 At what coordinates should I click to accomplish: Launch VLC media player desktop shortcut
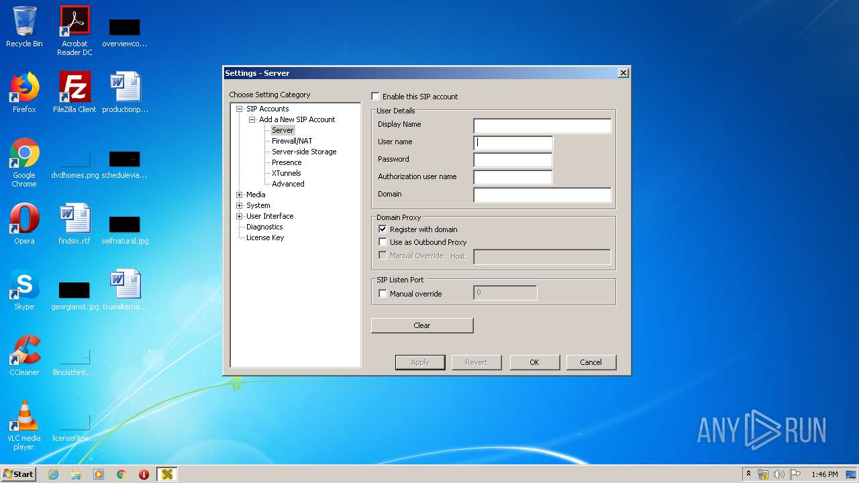click(x=24, y=425)
